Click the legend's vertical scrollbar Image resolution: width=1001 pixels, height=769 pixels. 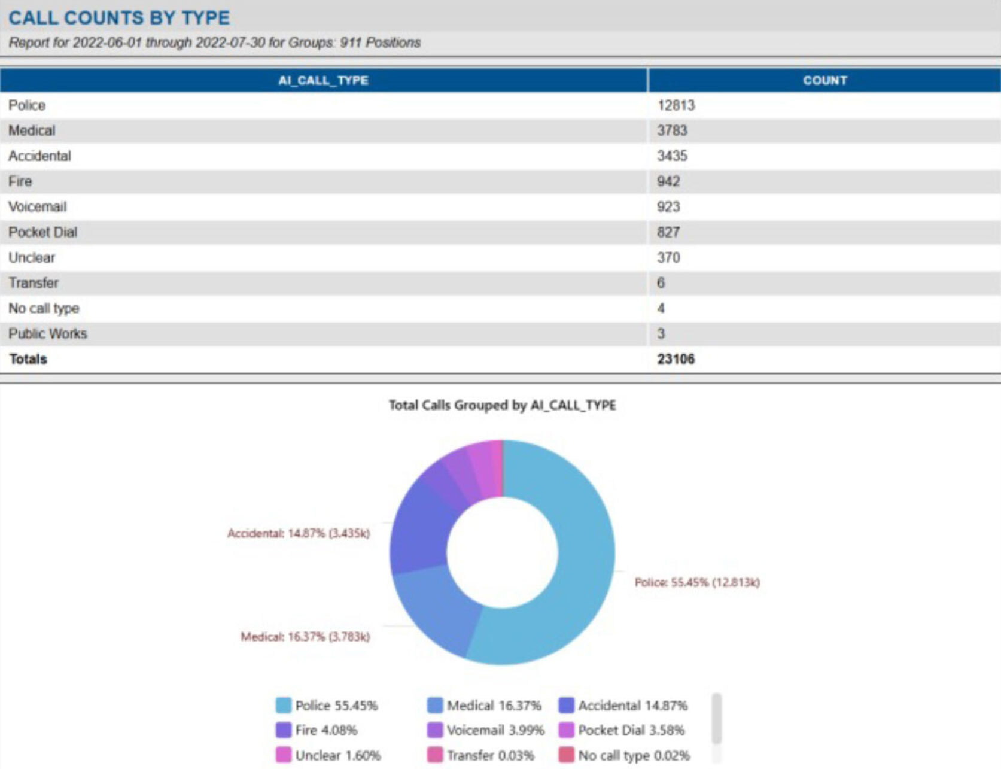coord(717,718)
